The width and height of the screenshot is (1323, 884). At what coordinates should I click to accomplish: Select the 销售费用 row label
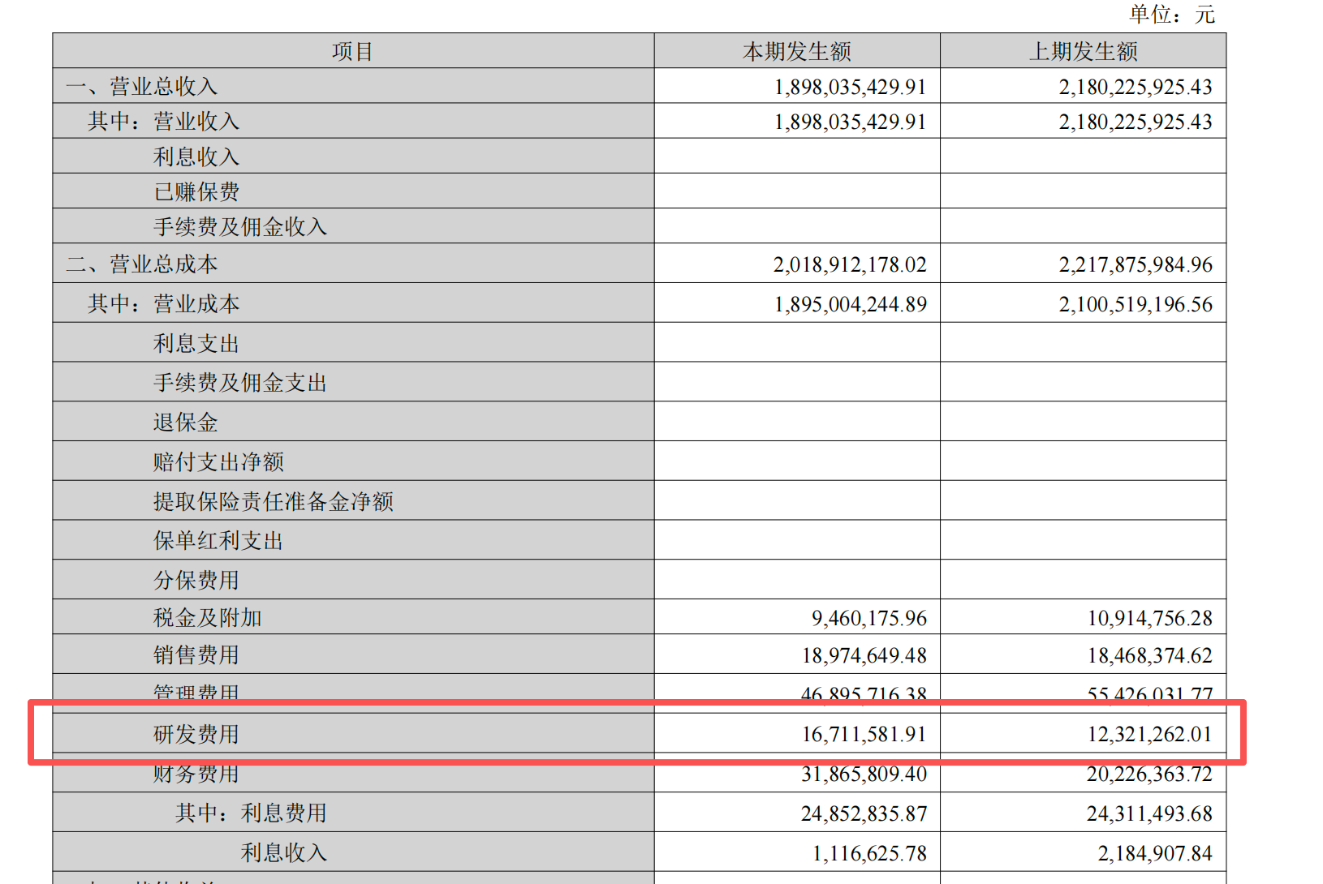[196, 654]
